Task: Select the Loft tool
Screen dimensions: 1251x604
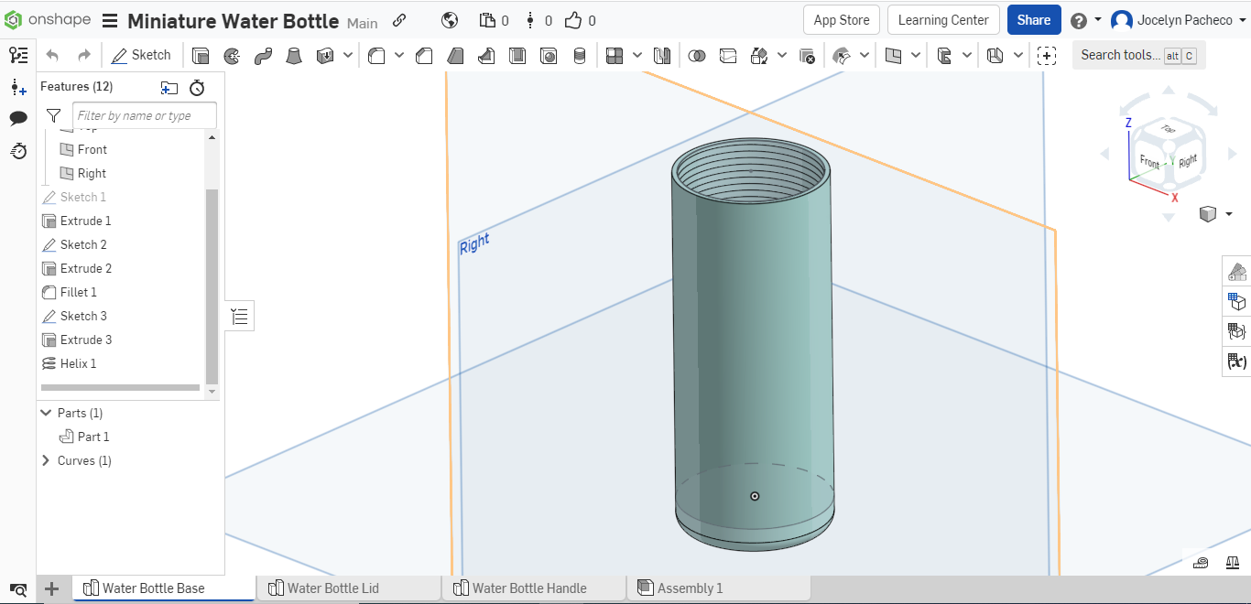Action: 294,55
